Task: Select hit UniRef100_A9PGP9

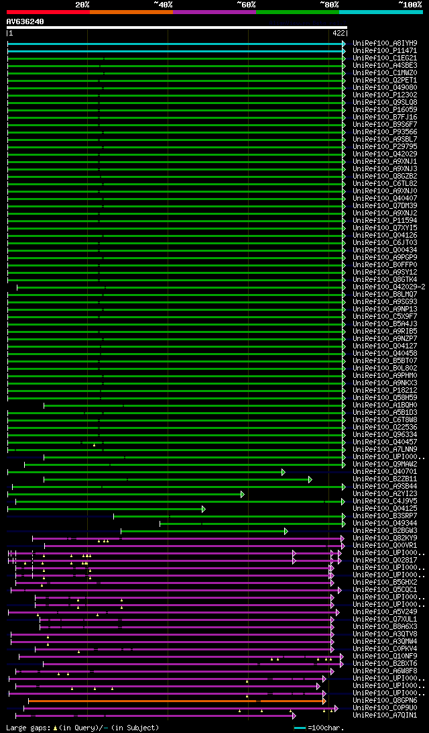Action: click(x=385, y=257)
